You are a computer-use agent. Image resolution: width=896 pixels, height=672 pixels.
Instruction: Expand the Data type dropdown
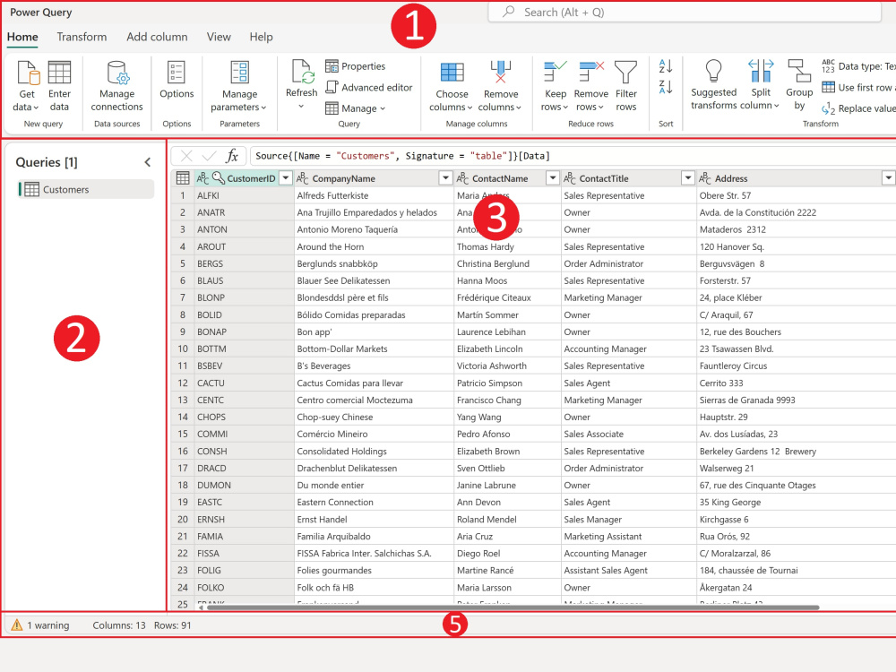[x=858, y=66]
